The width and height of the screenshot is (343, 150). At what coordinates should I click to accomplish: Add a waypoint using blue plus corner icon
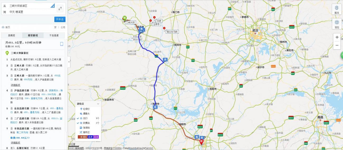53,6
